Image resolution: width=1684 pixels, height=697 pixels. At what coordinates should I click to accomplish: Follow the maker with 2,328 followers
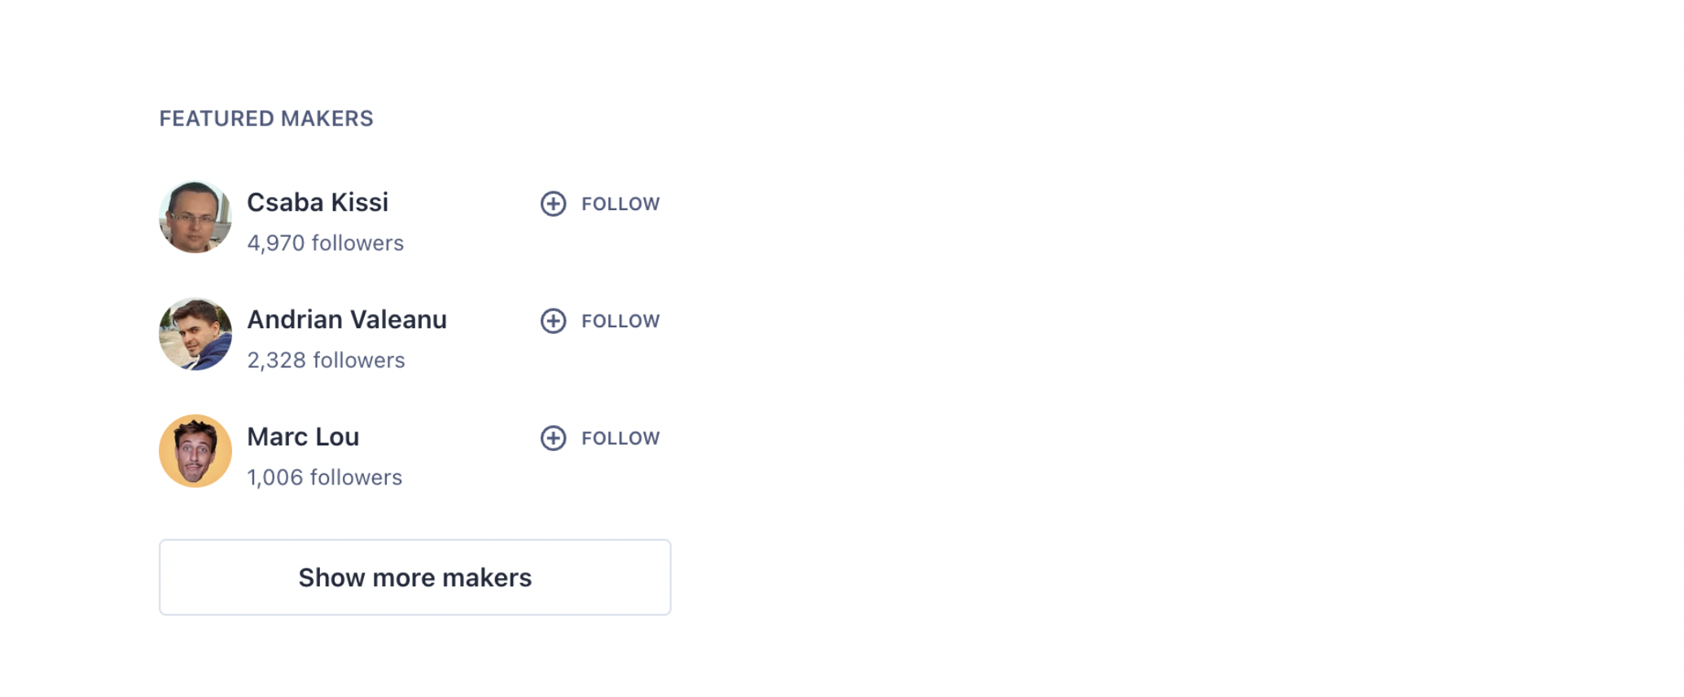point(619,321)
